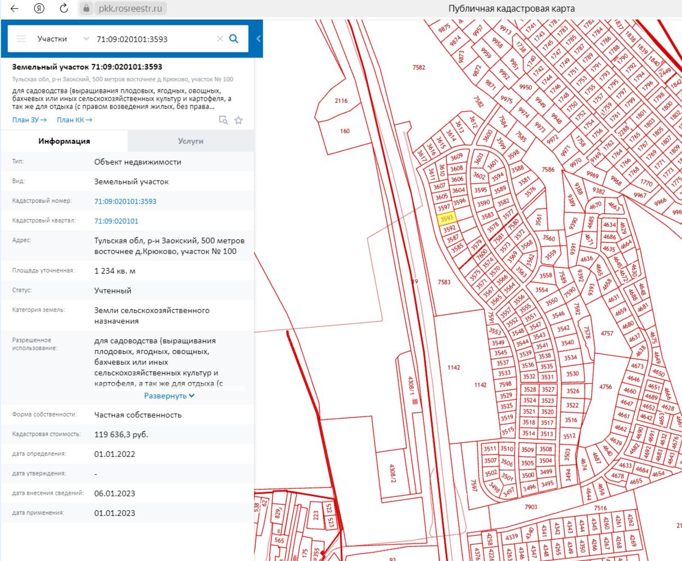The image size is (682, 561).
Task: Select the heading Земельный участок 71:09:020101:3593
Action: tap(87, 67)
